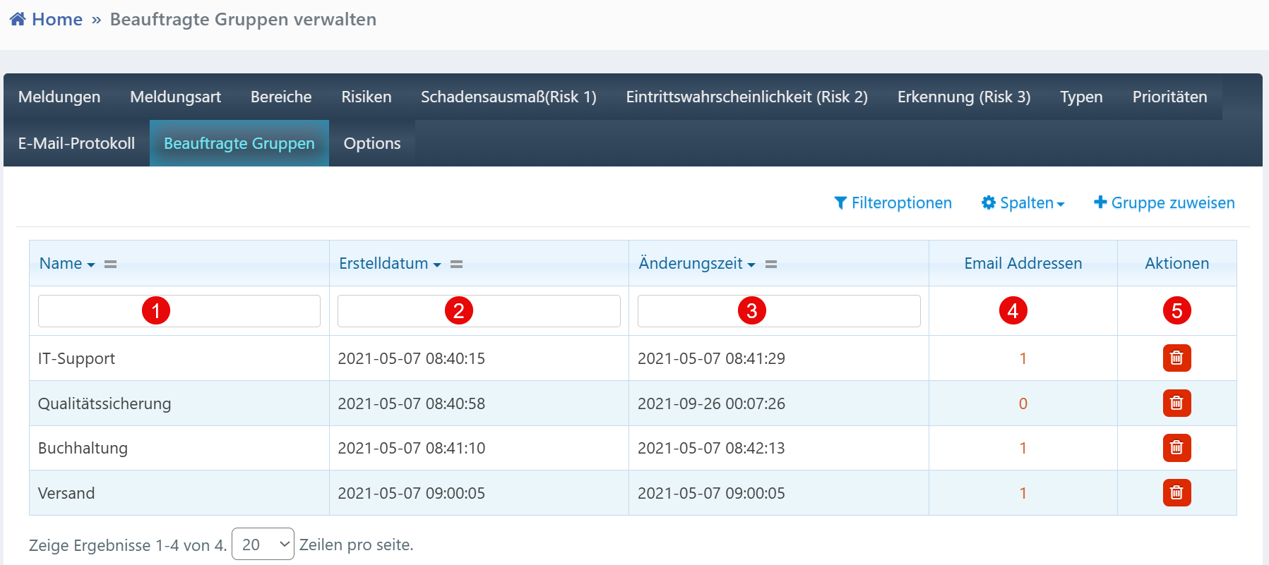Open rows per page dropdown showing 20
This screenshot has width=1269, height=565.
click(263, 545)
